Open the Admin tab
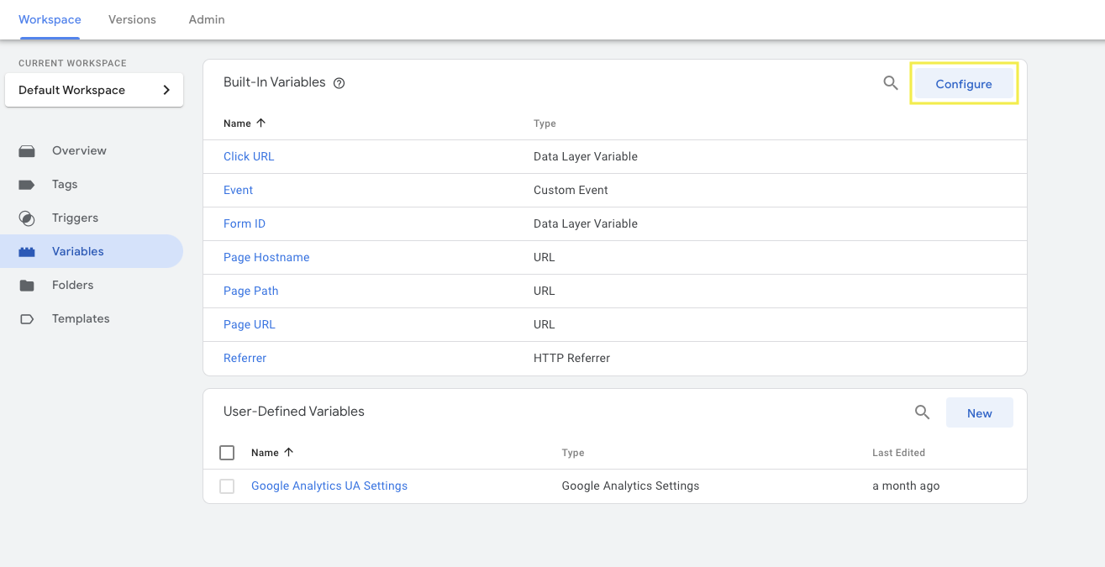 [x=206, y=19]
